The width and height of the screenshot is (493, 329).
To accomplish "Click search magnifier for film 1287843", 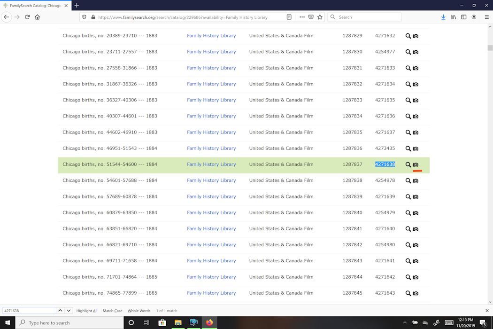I will click(x=408, y=261).
